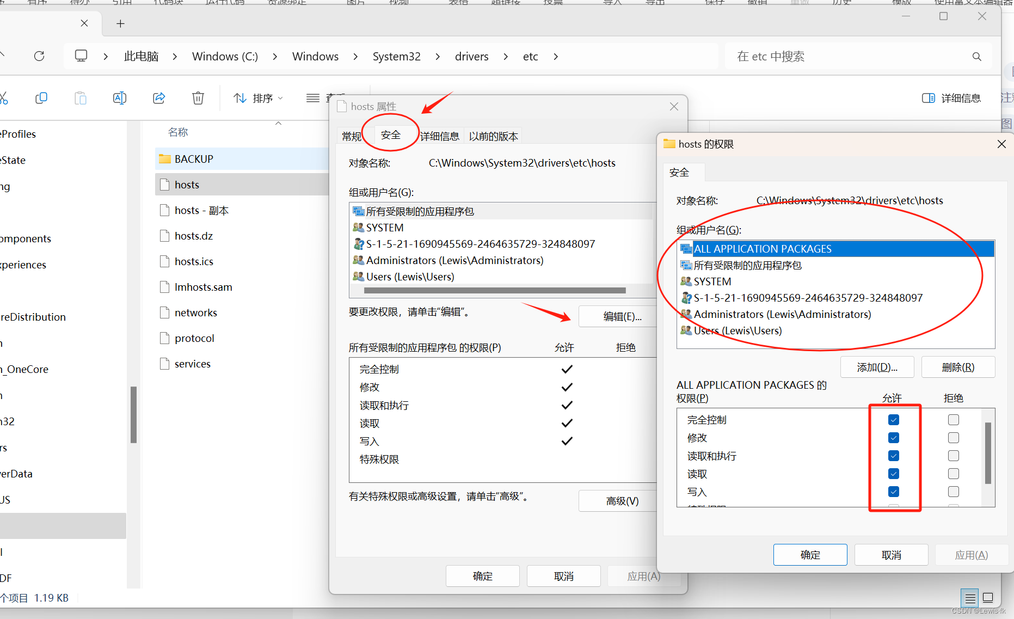Screen dimensions: 1014x619
Task: Click 确定 in hosts 的权限 dialog
Action: pos(810,555)
